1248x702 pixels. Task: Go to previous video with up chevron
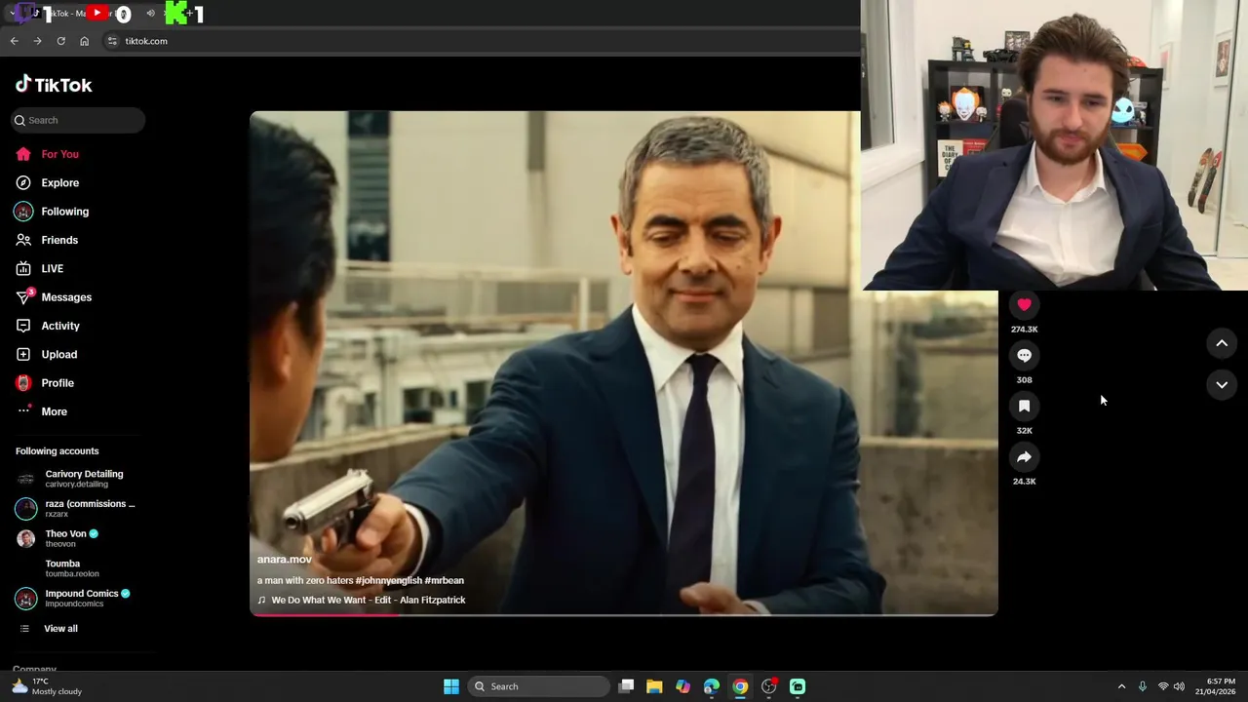[x=1222, y=343]
